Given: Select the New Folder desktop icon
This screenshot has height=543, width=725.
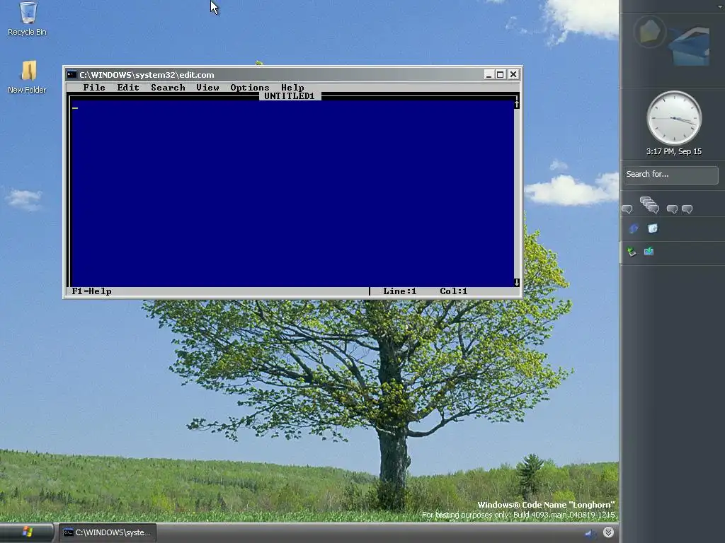Looking at the screenshot, I should pyautogui.click(x=28, y=77).
